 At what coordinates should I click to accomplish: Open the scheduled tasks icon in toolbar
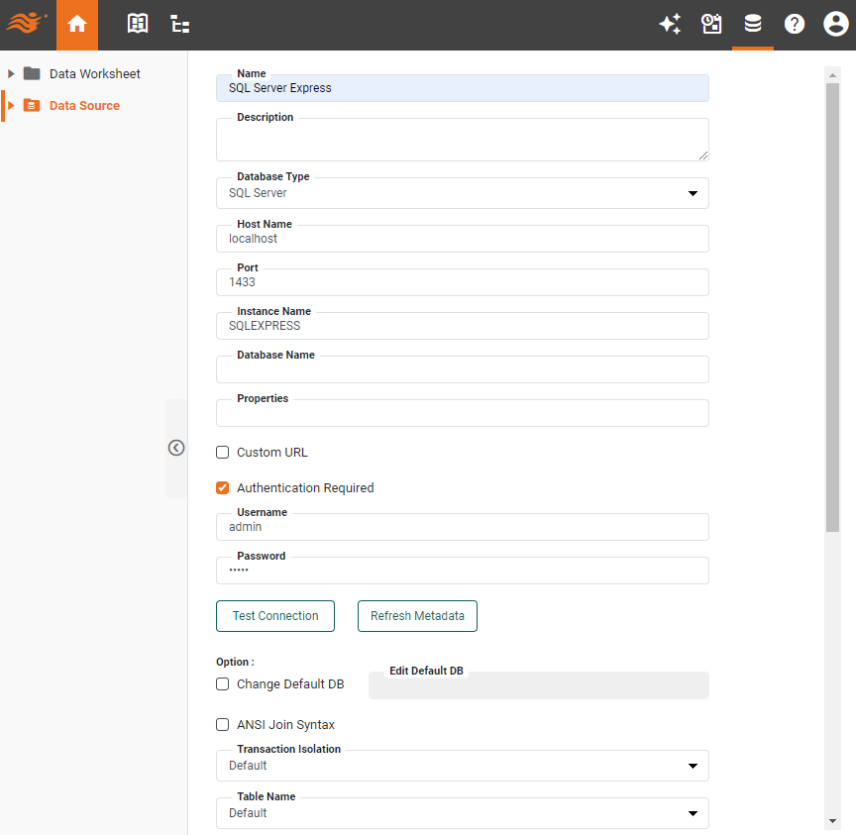coord(711,24)
